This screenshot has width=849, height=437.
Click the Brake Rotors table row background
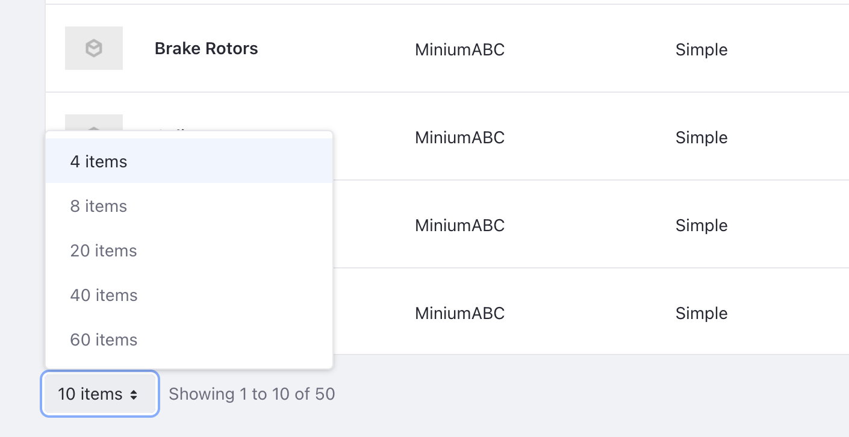447,48
